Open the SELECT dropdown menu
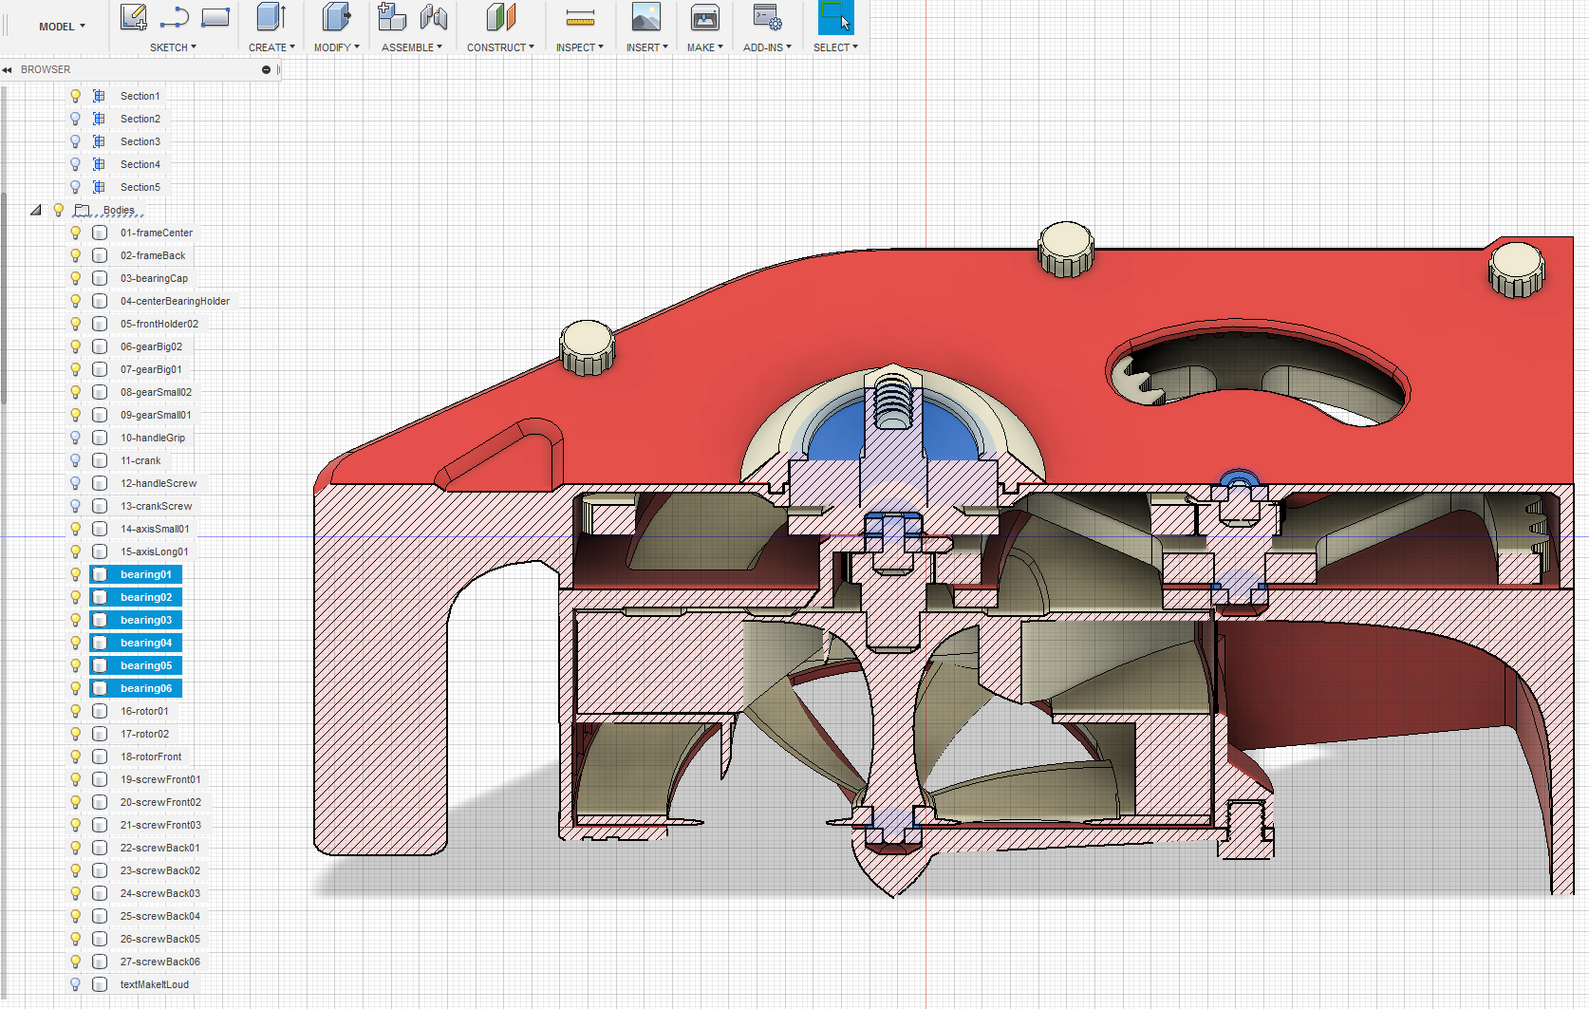This screenshot has height=1009, width=1589. [835, 47]
